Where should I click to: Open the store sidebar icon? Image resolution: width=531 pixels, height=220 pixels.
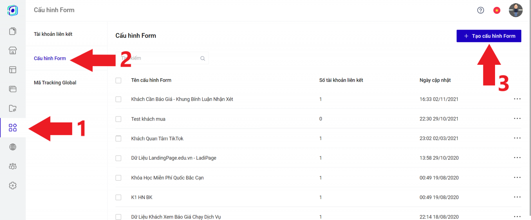click(x=13, y=51)
